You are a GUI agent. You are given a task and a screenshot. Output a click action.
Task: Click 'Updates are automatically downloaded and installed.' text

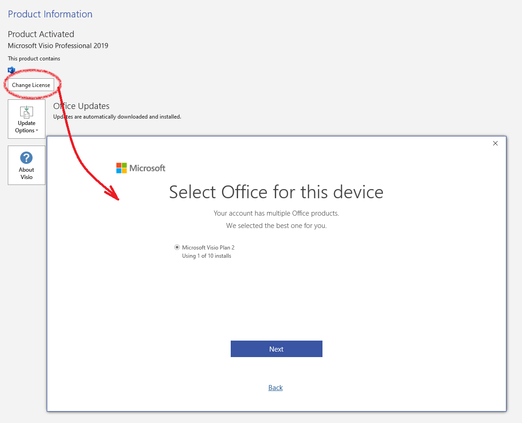tap(117, 117)
